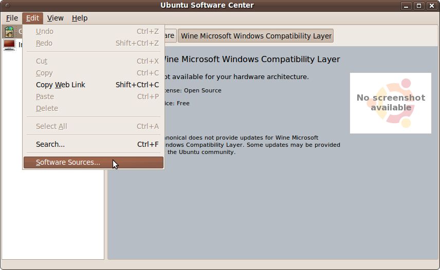Click the Canonical updates notice paragraph
440x270 pixels.
point(252,145)
